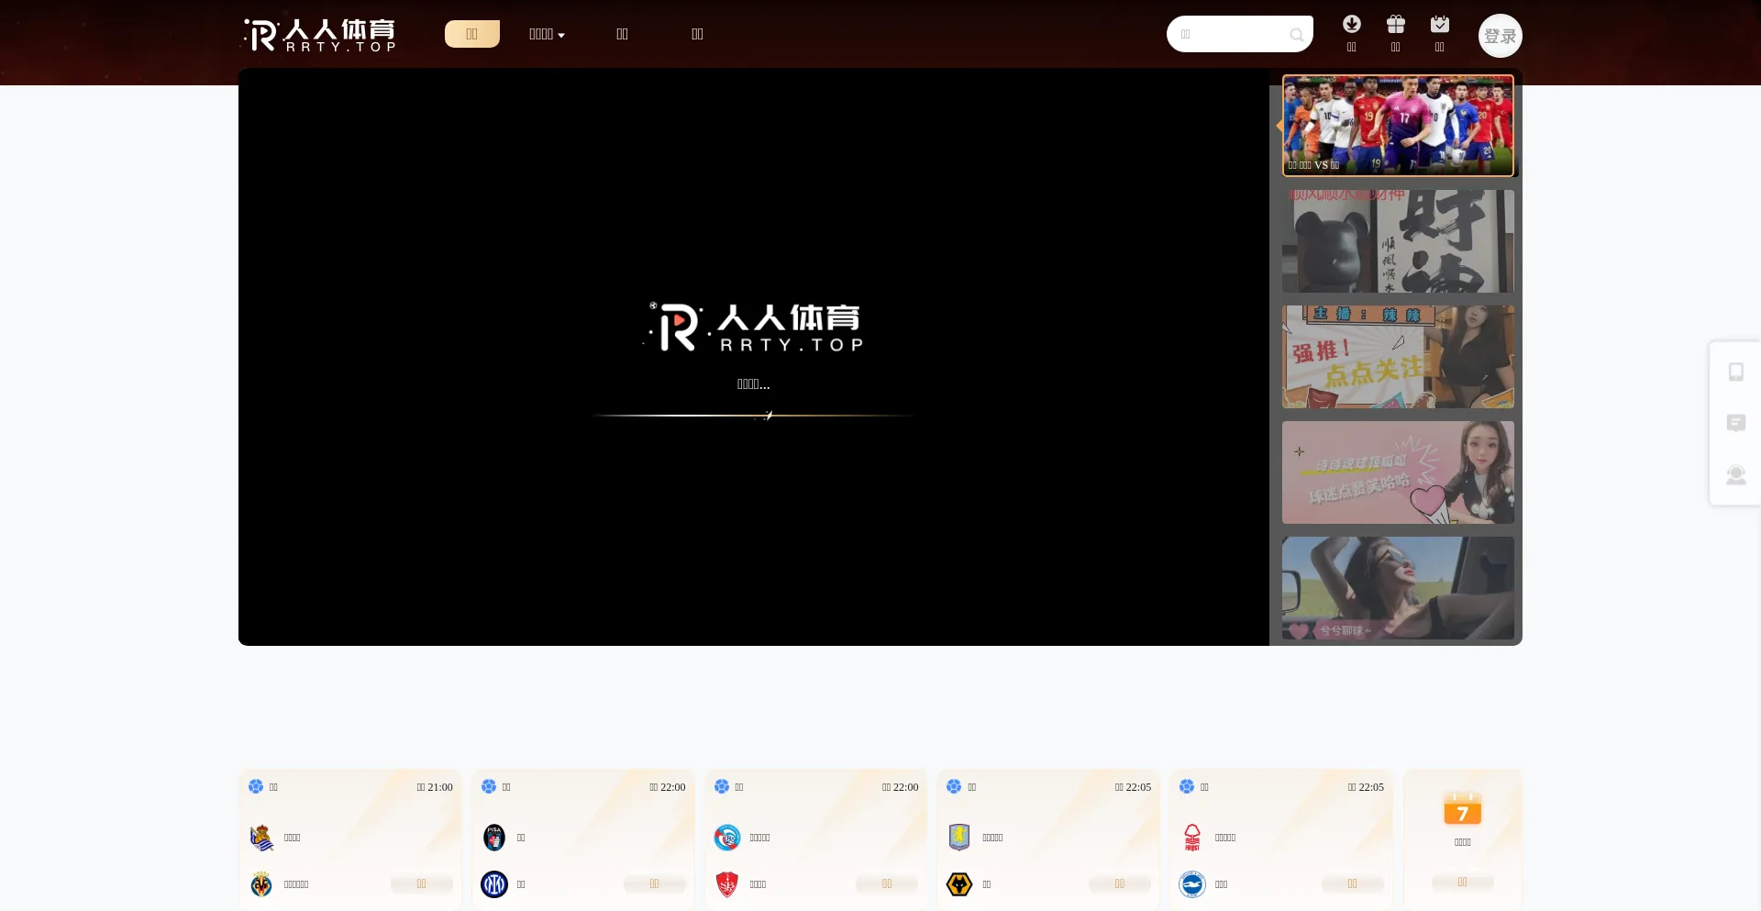Screen dimensions: 1761x911
Task: Click the Inter Milan team crest
Action: point(494,884)
